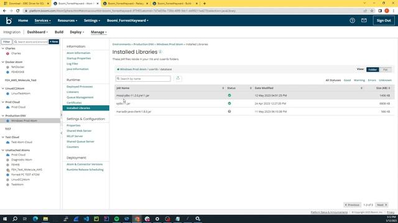Select the Windows Prod Atom in tree
The width and height of the screenshot is (398, 223).
(x=24, y=121)
